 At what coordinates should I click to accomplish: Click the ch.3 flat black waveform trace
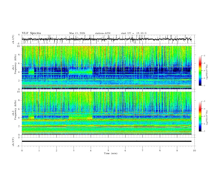tap(106, 141)
